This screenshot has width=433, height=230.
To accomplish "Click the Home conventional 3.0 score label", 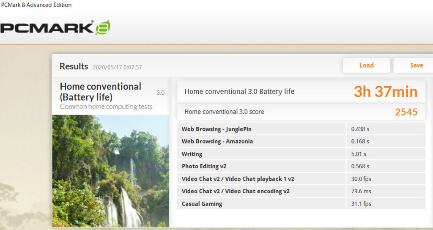I will [224, 112].
